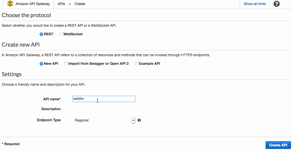Select the REST protocol radio button
Screen dimensions: 292x153
pos(41,34)
